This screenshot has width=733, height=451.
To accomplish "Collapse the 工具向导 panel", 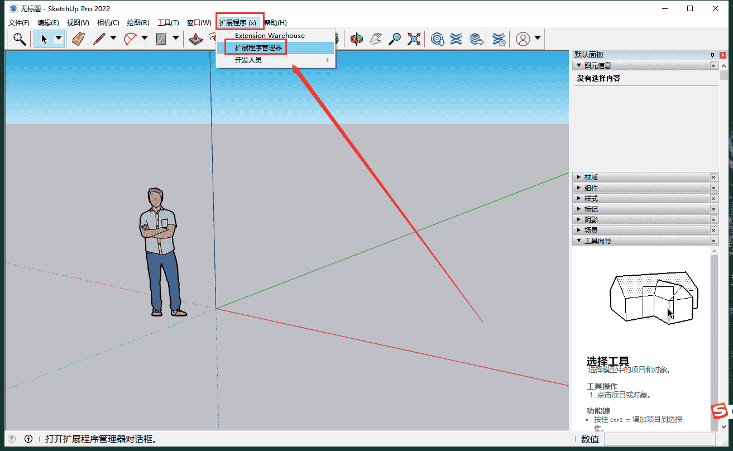I will point(579,241).
